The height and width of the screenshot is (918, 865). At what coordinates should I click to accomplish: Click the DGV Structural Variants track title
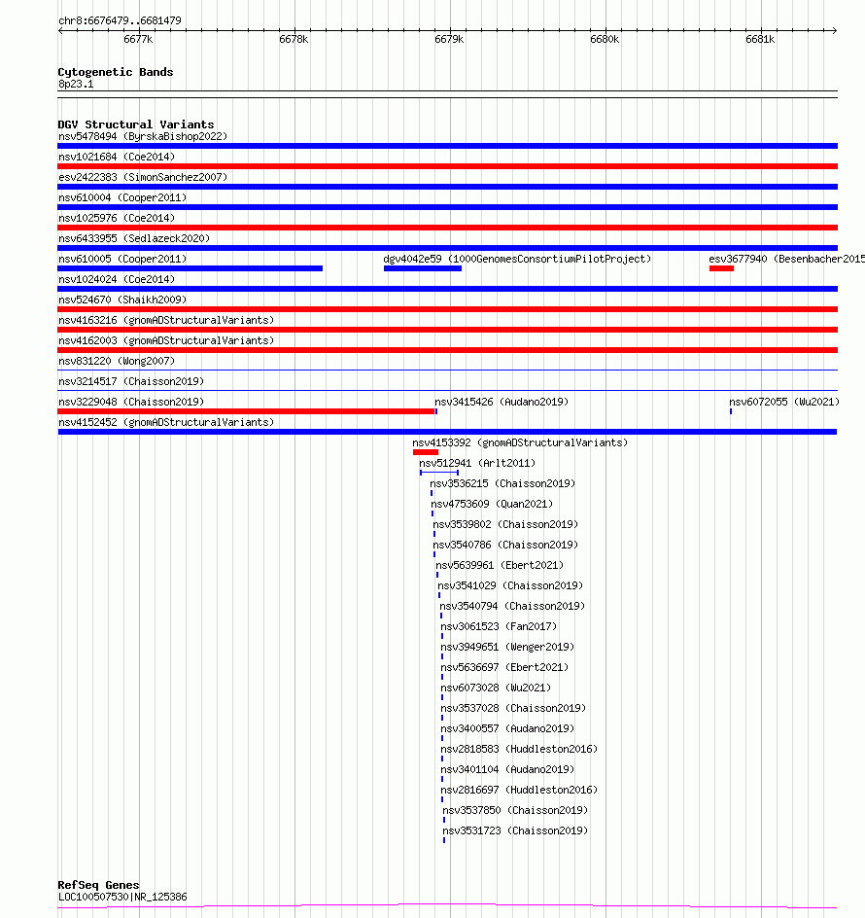[x=136, y=124]
